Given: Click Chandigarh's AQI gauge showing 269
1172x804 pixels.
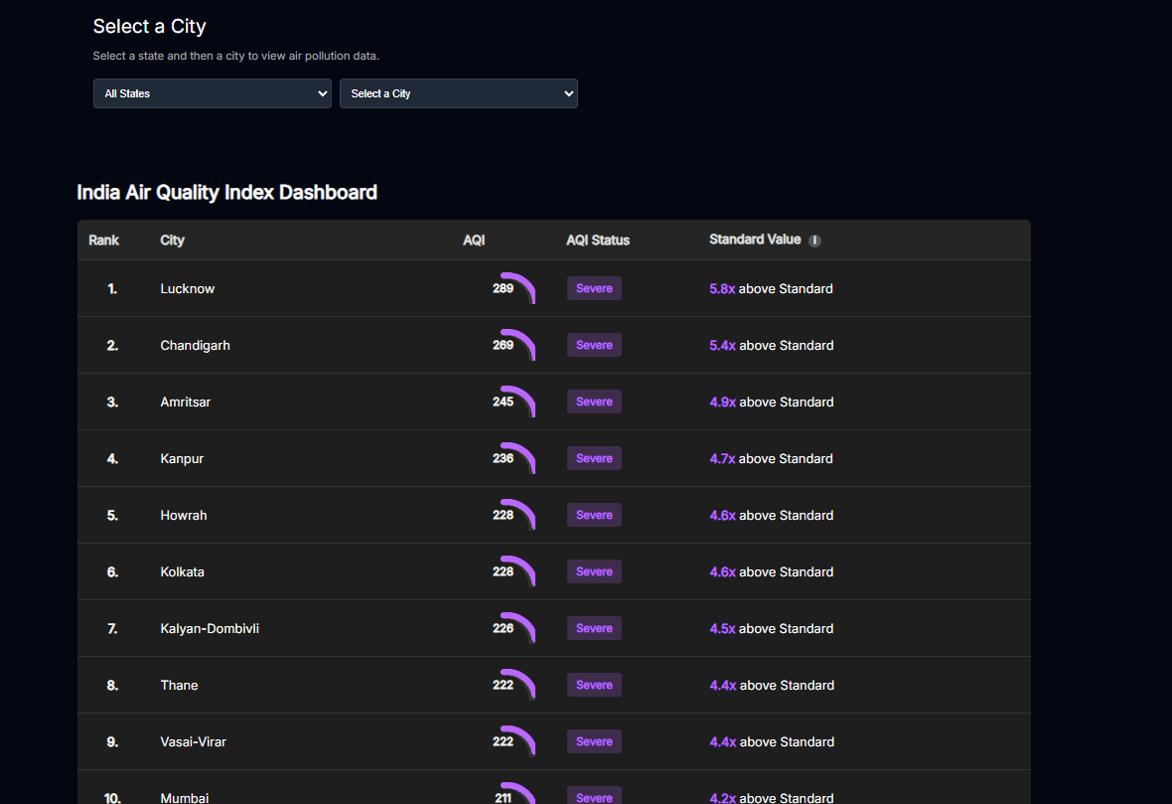Looking at the screenshot, I should (514, 346).
